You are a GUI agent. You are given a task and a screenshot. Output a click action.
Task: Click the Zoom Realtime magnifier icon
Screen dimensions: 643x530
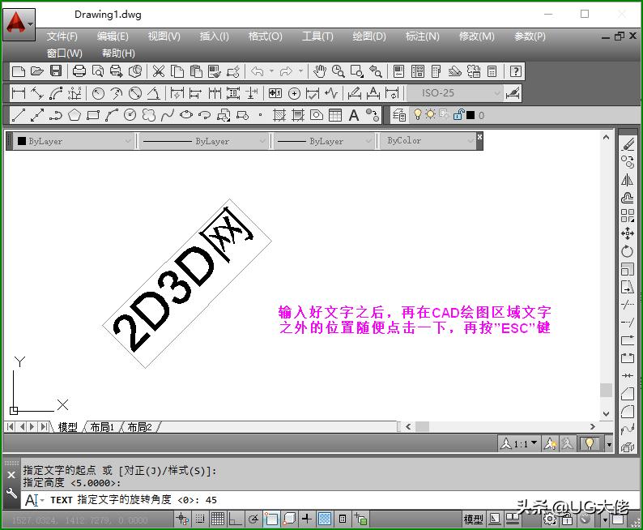(x=338, y=71)
